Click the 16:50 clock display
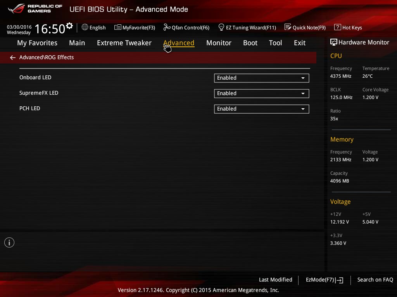The image size is (397, 297). pyautogui.click(x=50, y=29)
